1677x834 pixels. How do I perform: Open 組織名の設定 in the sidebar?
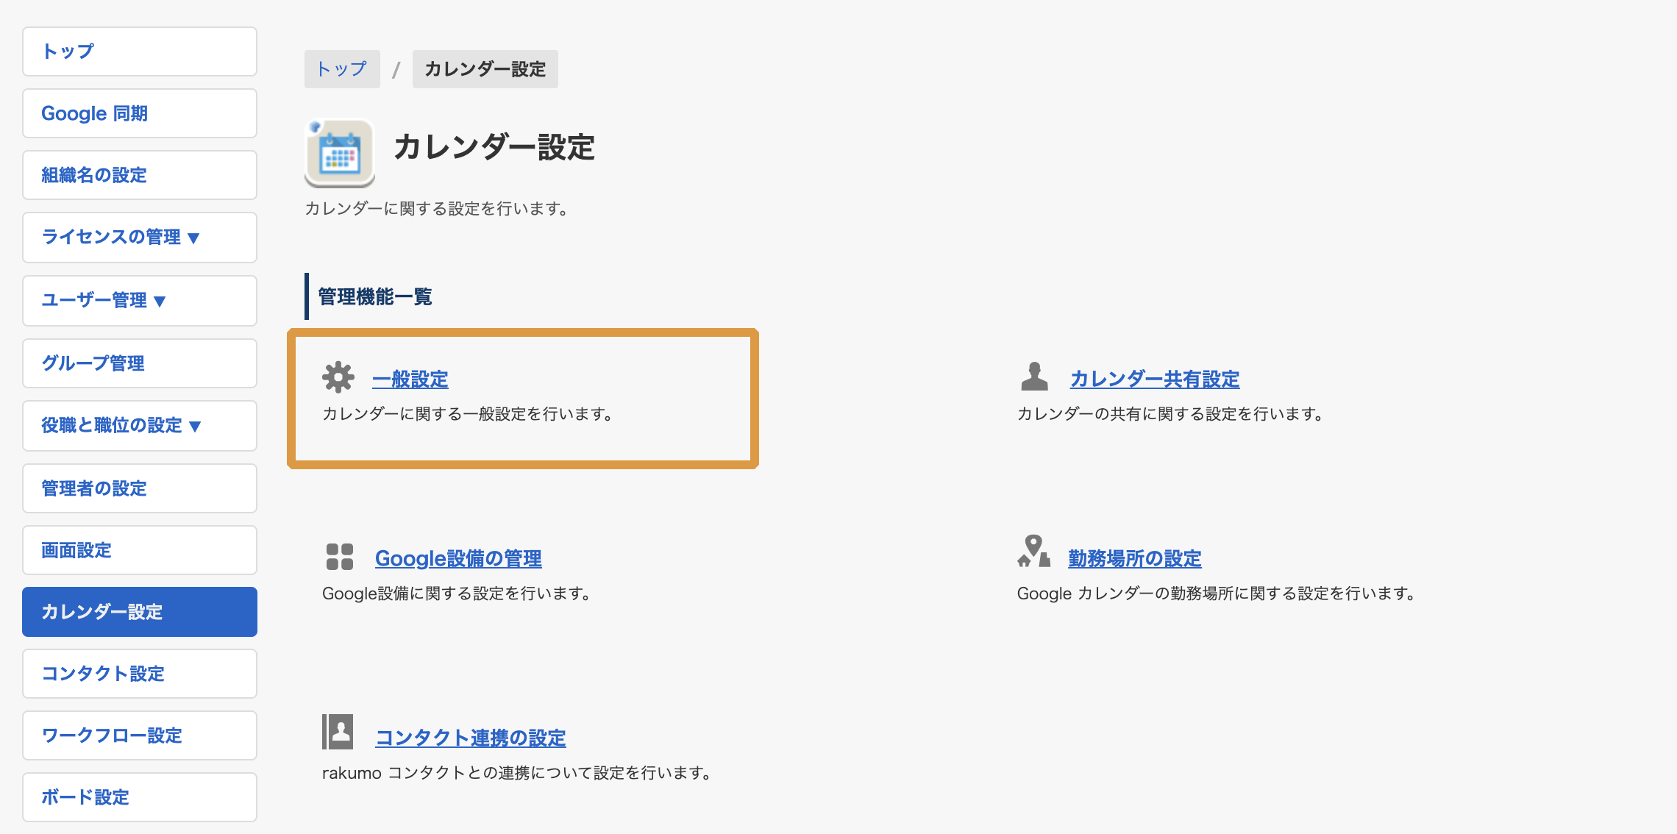click(140, 175)
